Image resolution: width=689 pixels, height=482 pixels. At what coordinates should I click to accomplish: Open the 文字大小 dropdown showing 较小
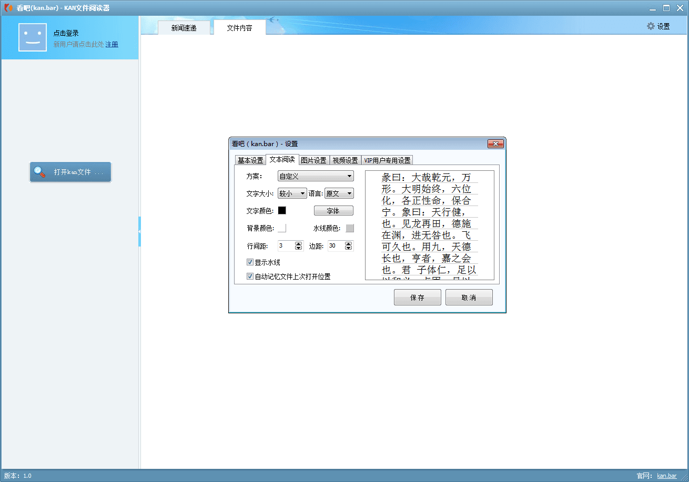(x=292, y=193)
